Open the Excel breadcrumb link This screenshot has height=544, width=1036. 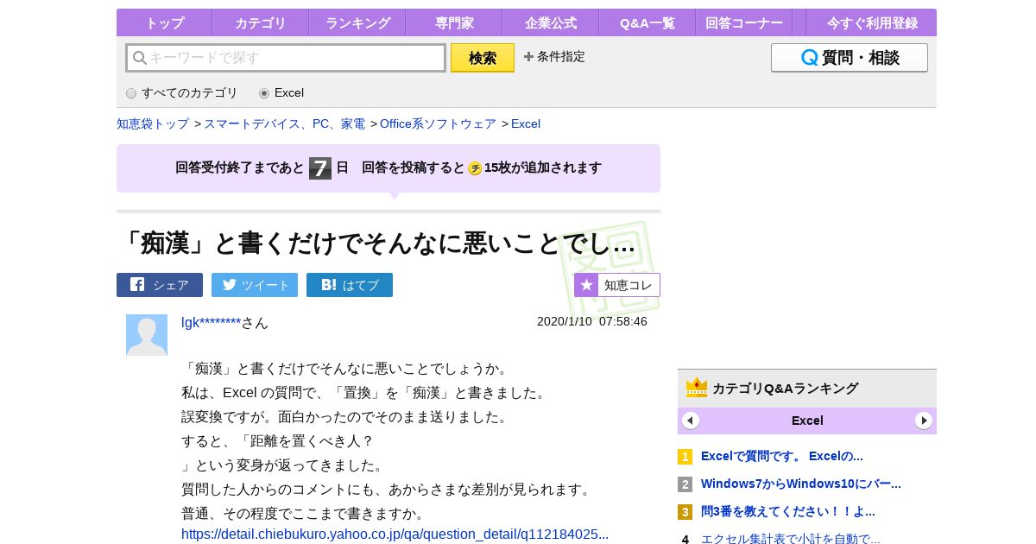pos(526,123)
